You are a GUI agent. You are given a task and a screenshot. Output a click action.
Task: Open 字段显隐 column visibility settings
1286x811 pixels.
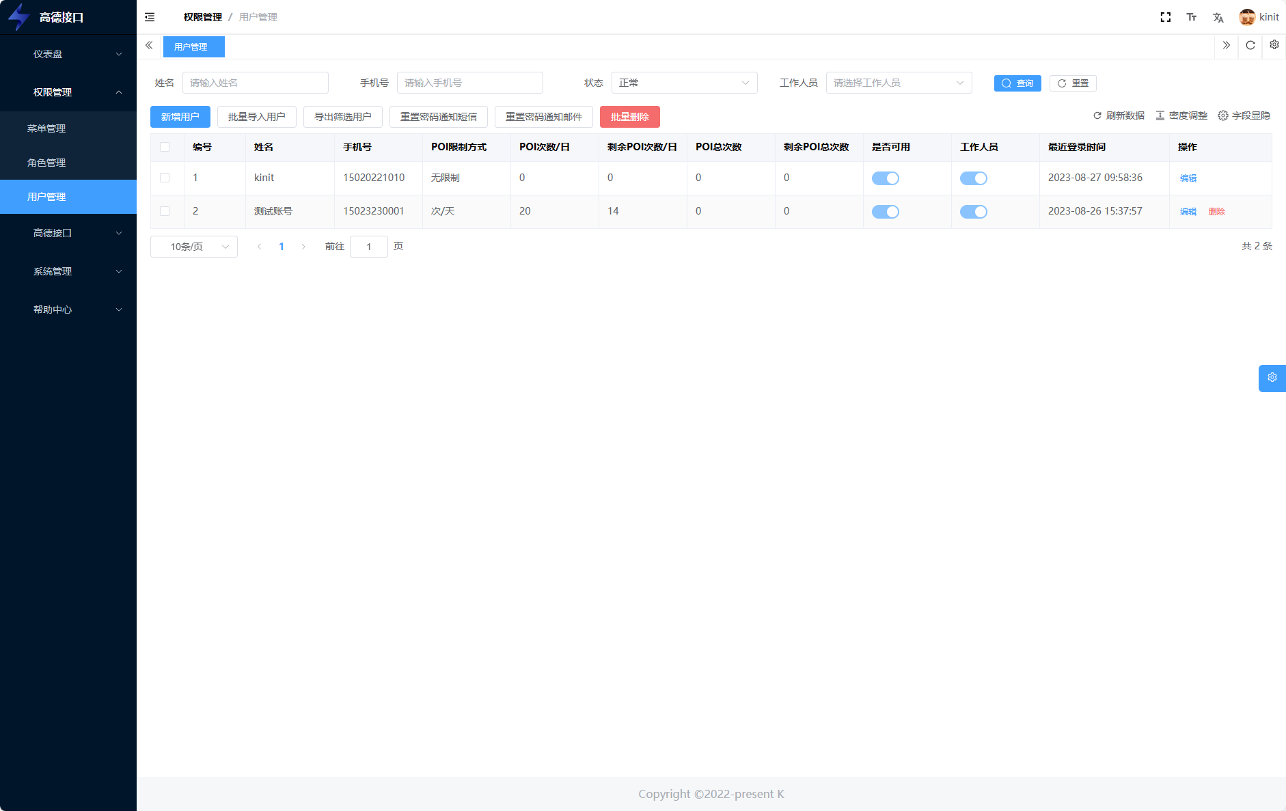point(1244,115)
